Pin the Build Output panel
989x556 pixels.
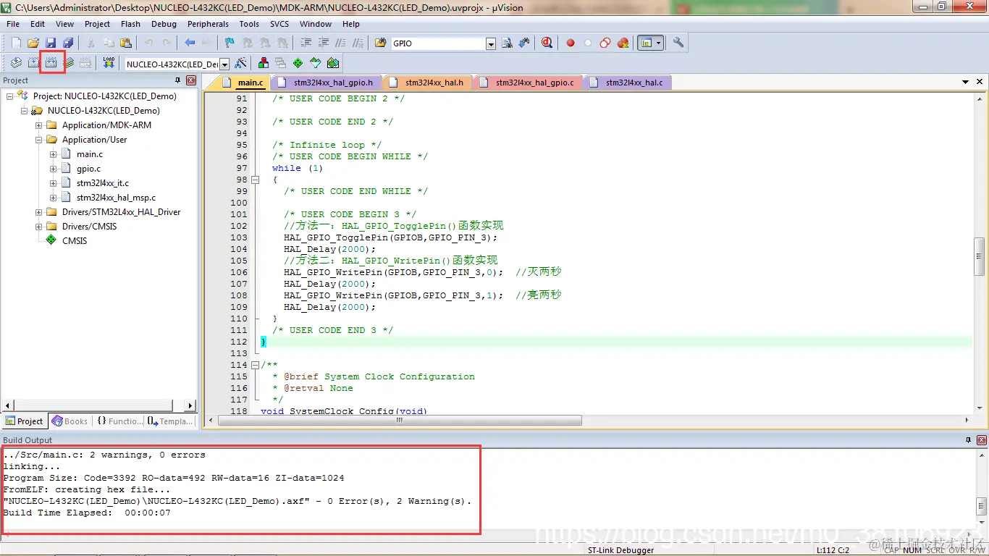(968, 440)
